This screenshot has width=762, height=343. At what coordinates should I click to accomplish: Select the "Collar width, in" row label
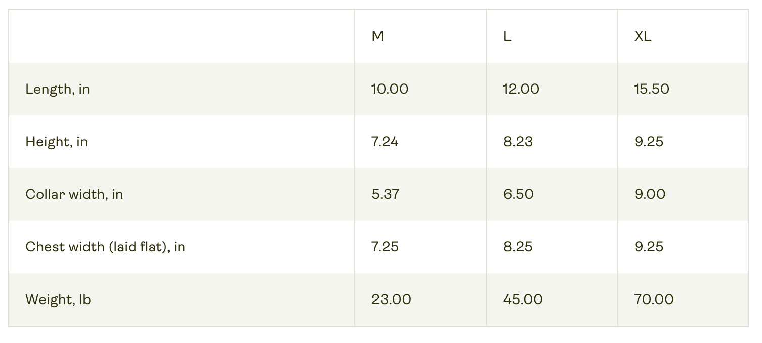[x=74, y=194]
